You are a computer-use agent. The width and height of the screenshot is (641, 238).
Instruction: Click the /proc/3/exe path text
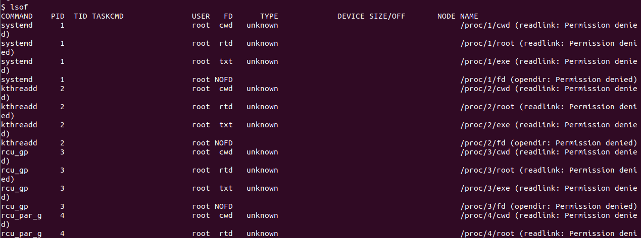485,188
